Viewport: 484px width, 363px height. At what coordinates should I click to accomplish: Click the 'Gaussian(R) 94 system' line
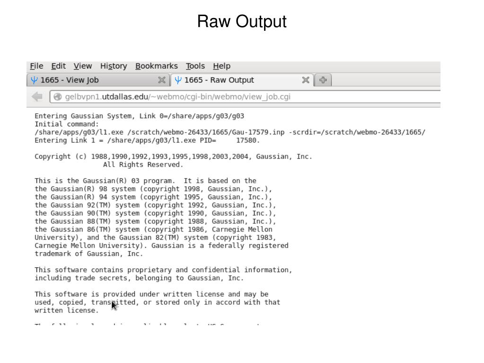click(153, 197)
